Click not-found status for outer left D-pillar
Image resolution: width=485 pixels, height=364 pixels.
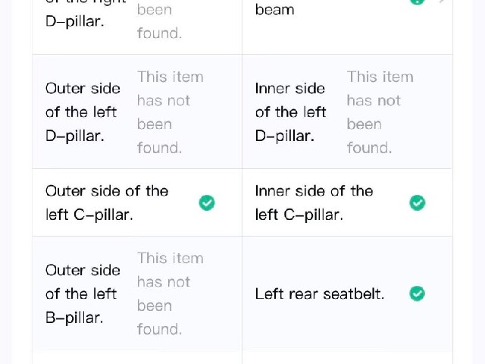point(170,112)
